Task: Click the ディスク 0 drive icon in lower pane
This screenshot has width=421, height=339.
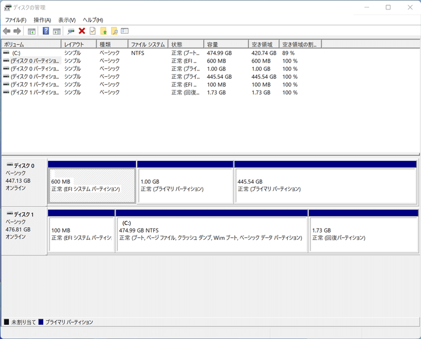Action: pos(10,164)
